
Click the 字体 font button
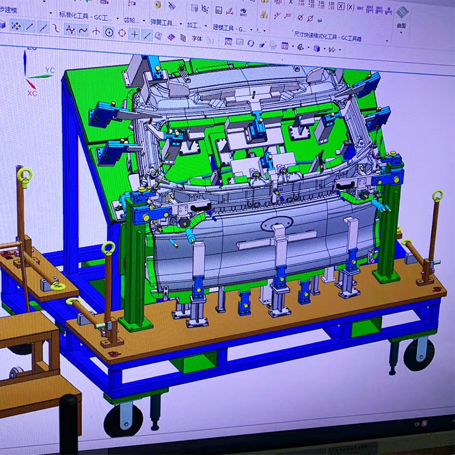click(x=197, y=39)
